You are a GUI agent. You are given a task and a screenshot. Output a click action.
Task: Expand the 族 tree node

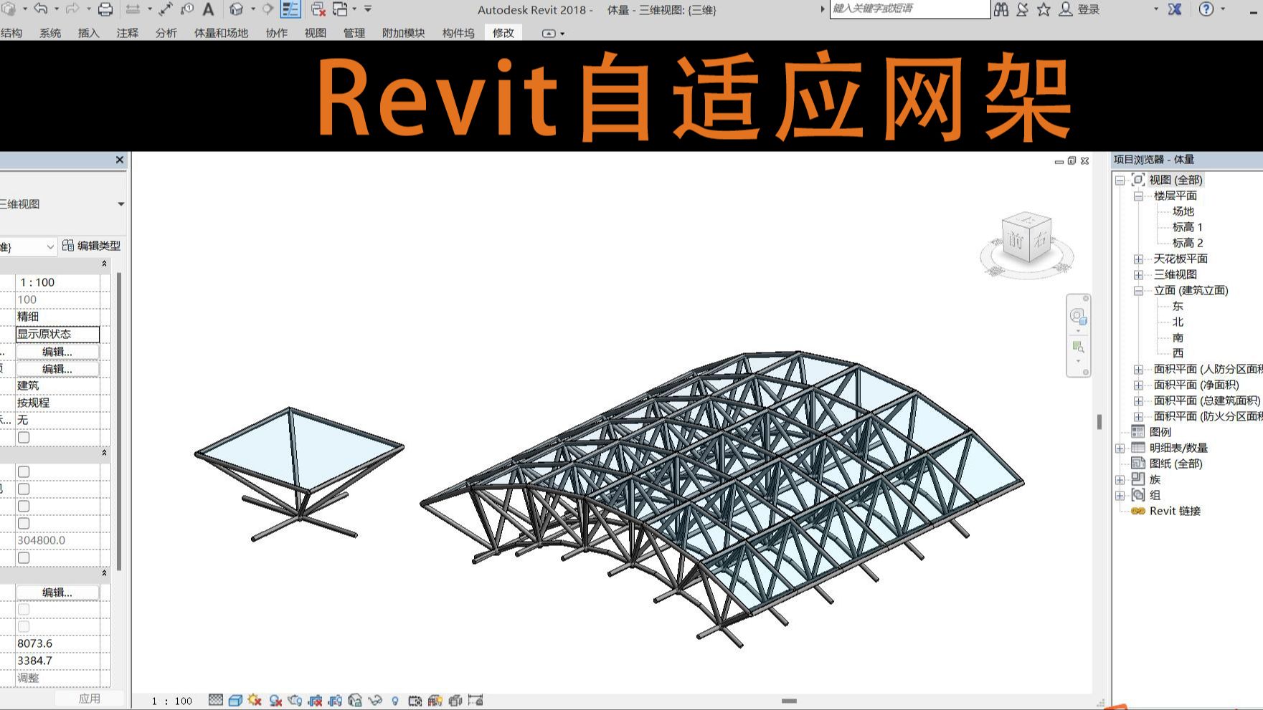[x=1120, y=480]
